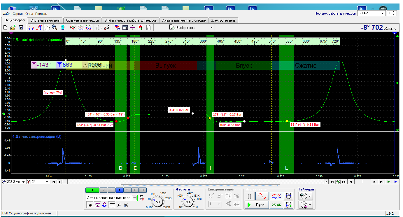Click the horizontal timeline scrollbar thumb
403x217 pixels.
pyautogui.click(x=66, y=182)
